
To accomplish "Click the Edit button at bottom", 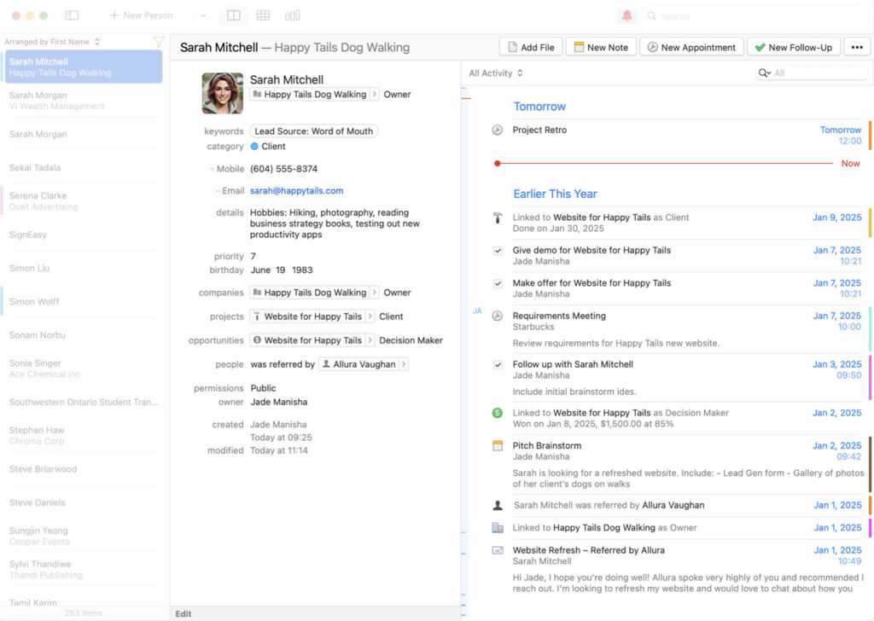I will [x=184, y=614].
